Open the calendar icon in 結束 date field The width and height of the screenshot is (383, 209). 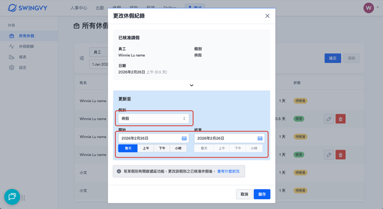click(x=260, y=138)
